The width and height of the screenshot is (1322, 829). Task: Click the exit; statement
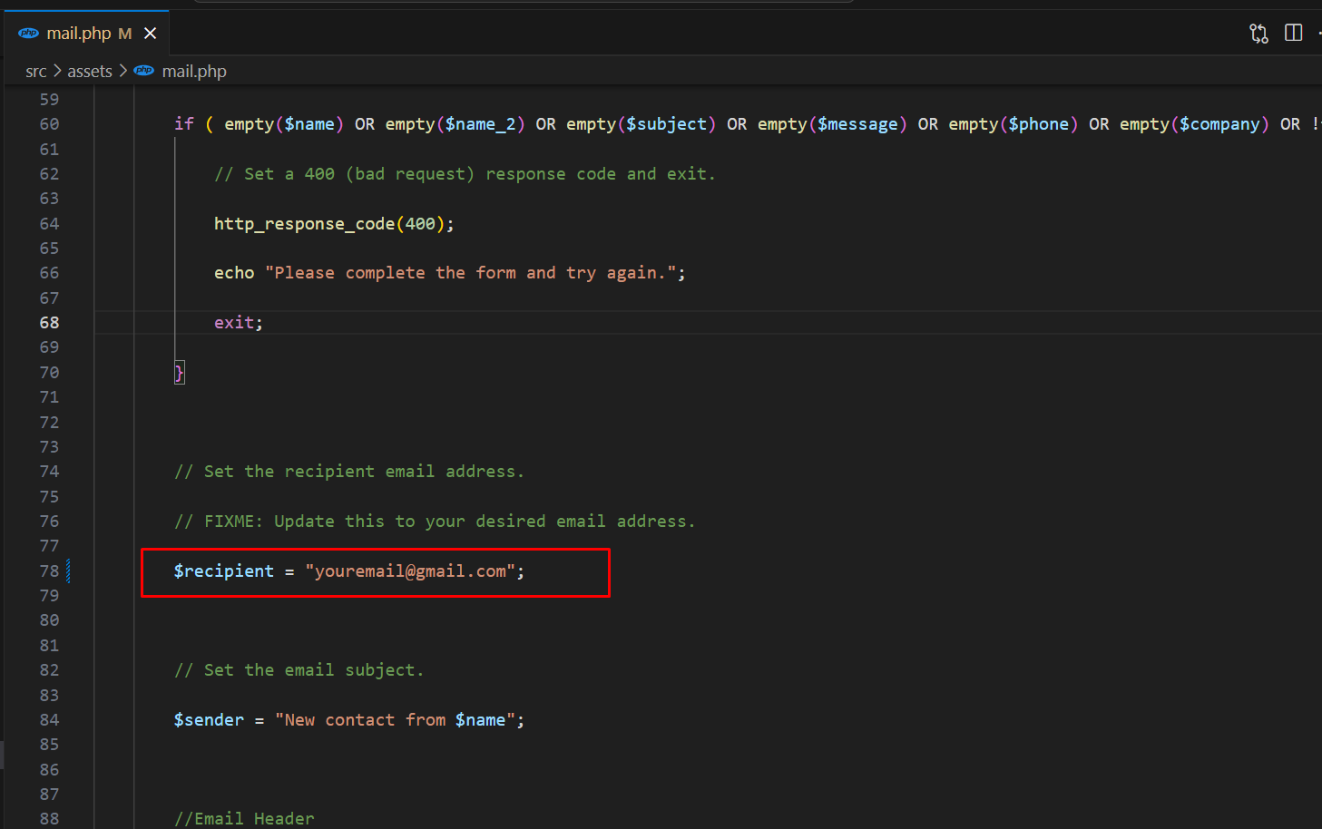239,323
